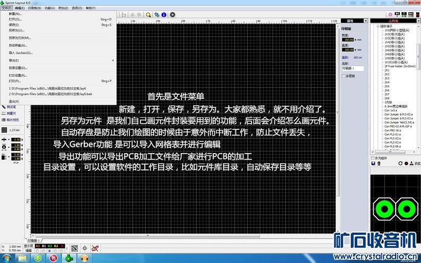Select the 2X4 component
421x263 pixels.
387,82
